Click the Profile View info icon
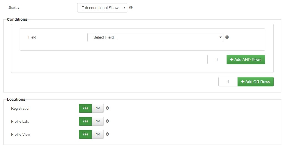The height and width of the screenshot is (149, 285). (x=107, y=134)
